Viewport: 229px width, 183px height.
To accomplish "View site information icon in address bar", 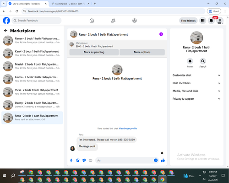I will pyautogui.click(x=24, y=11).
